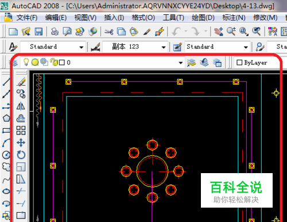
Task: Open the 修改(M) menu
Action: [x=265, y=18]
